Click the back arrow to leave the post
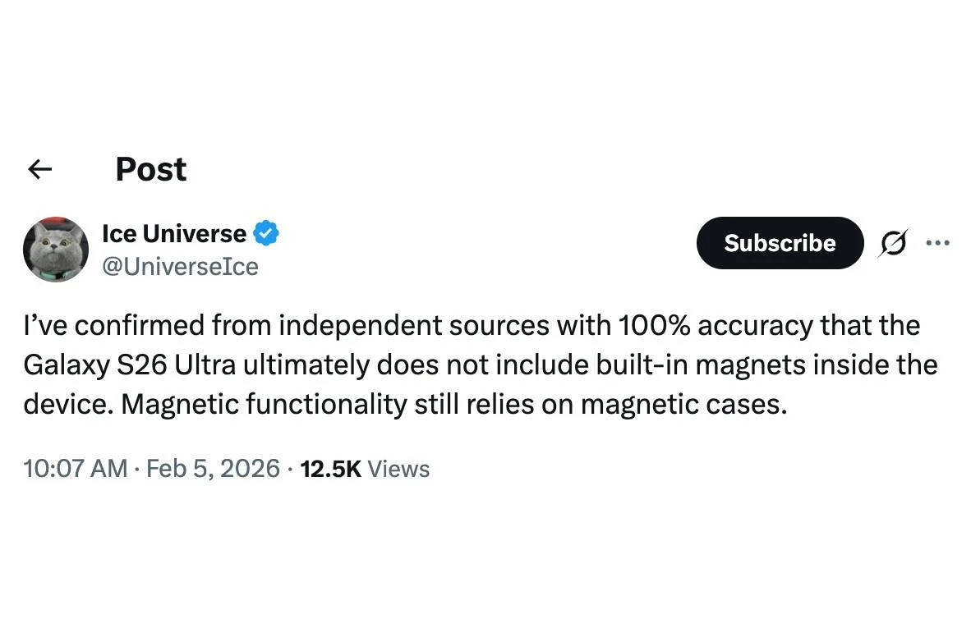Image resolution: width=971 pixels, height=642 pixels. 39,169
